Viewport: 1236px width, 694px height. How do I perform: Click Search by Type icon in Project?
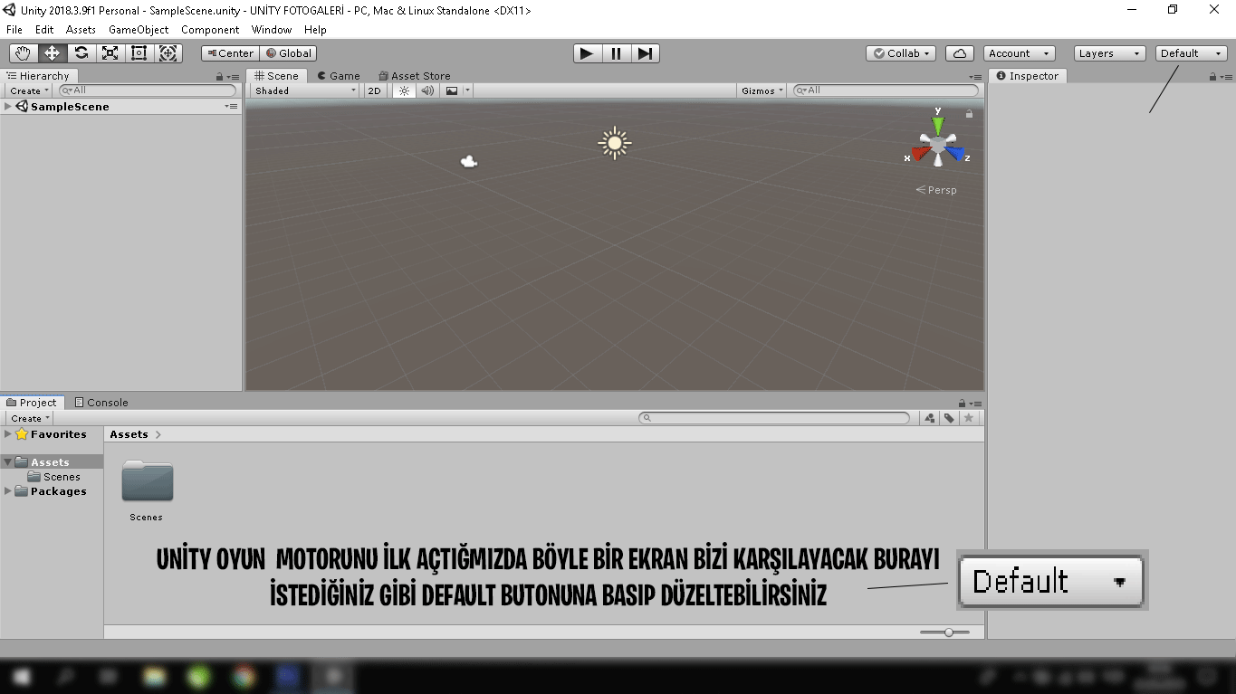929,418
